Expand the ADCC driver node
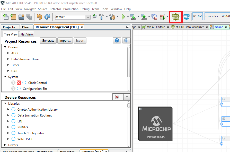 pyautogui.click(x=8, y=53)
